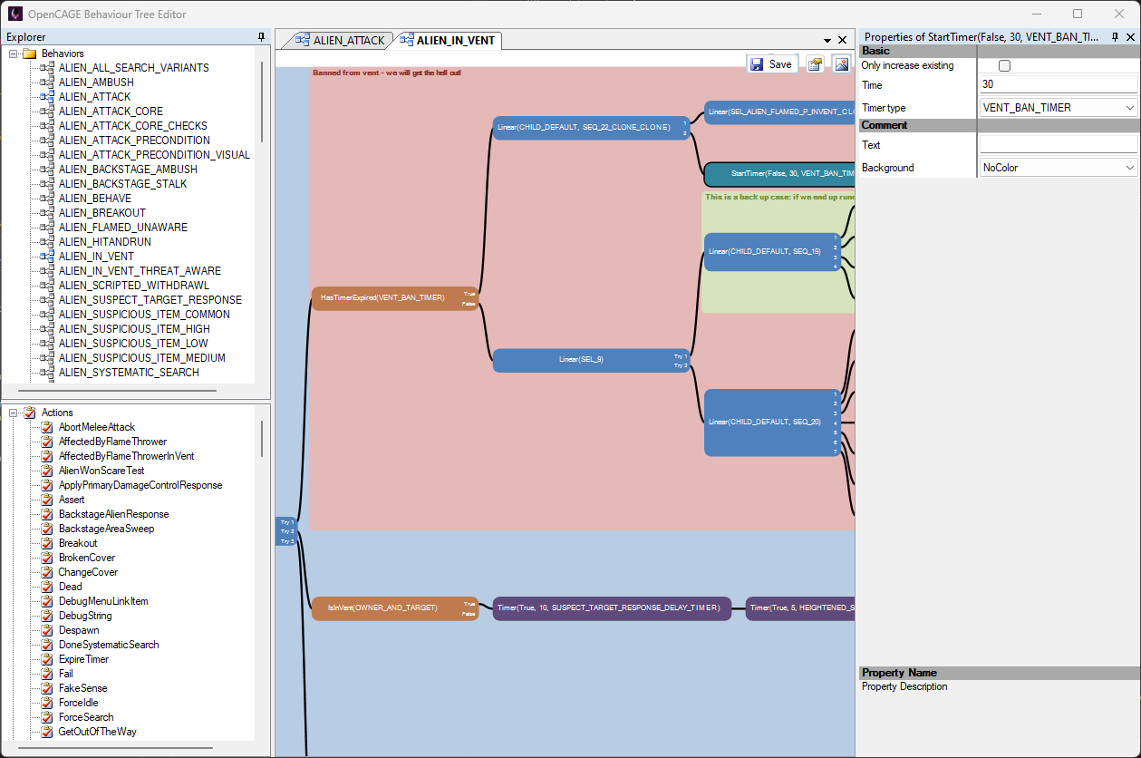Click the ALIEN_BREAKOUT behavior icon

coord(47,213)
